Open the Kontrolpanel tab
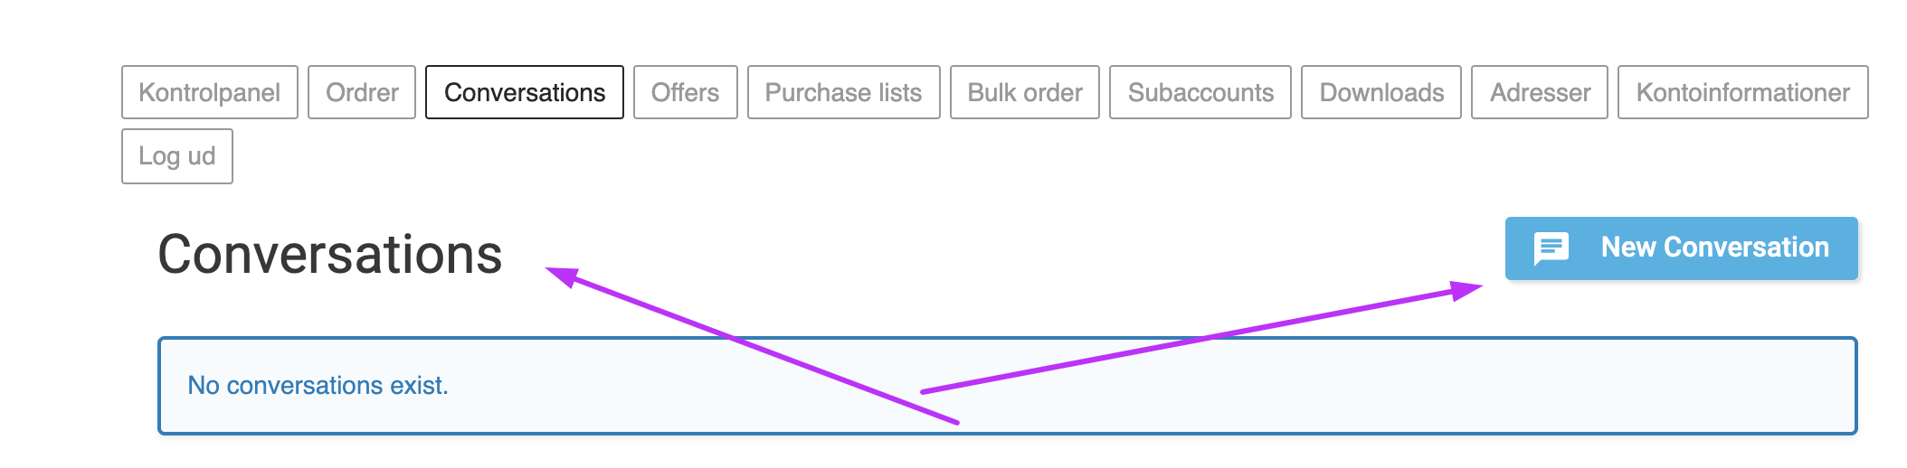The image size is (1907, 468). [210, 92]
